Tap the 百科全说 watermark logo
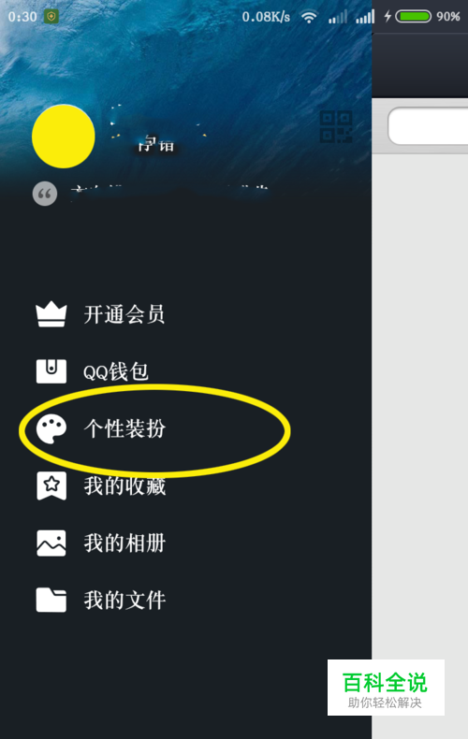Screen dimensions: 468x739 386,688
